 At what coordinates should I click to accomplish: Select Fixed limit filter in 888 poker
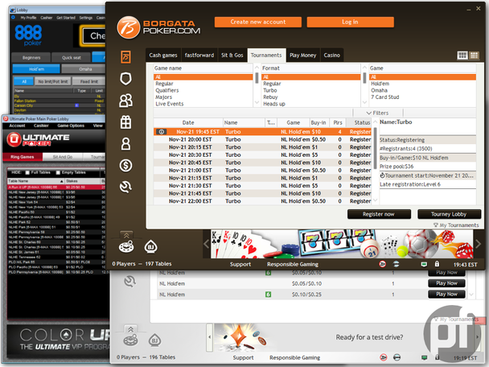pyautogui.click(x=89, y=81)
